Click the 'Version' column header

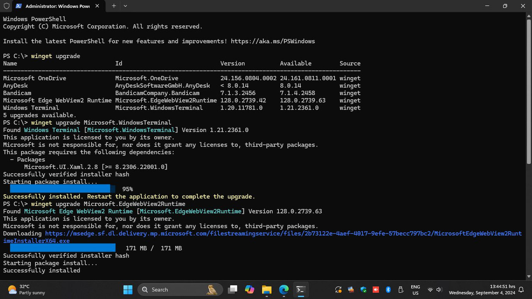point(232,64)
